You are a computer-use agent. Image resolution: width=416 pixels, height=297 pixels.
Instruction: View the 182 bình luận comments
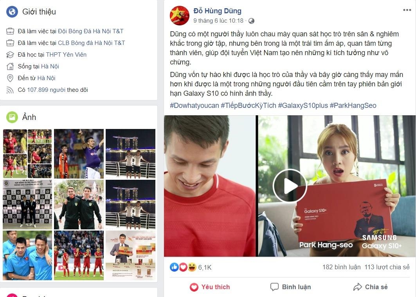click(341, 267)
